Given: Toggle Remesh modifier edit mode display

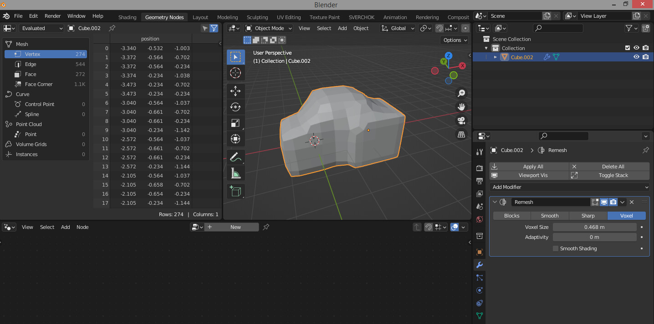Looking at the screenshot, I should [595, 202].
